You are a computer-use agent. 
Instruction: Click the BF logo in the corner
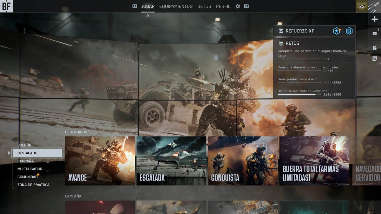[6, 6]
